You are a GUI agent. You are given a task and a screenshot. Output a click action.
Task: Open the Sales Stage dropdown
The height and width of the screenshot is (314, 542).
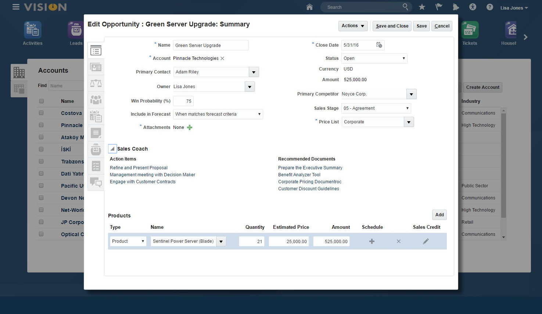click(x=376, y=108)
